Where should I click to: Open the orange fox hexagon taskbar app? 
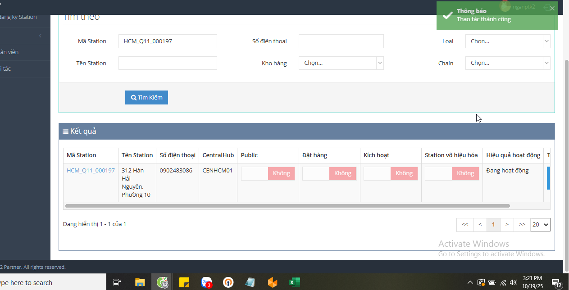[x=273, y=282]
